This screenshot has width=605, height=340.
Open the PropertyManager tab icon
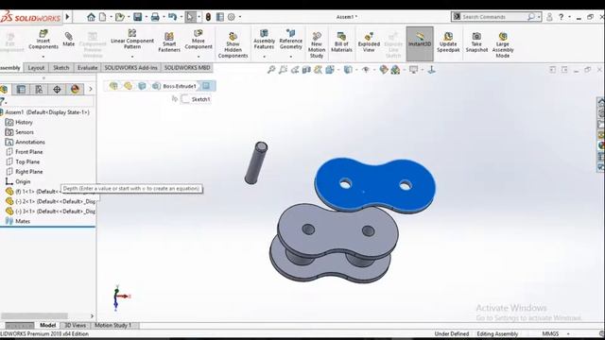click(21, 90)
